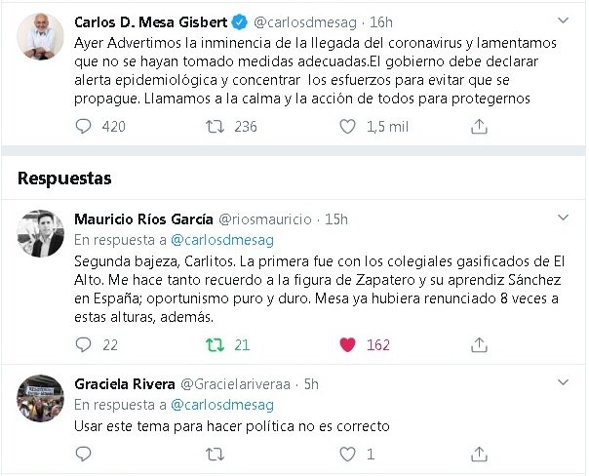589x476 pixels.
Task: Click reply icon on Mauricio Ríos's tweet
Action: click(85, 344)
